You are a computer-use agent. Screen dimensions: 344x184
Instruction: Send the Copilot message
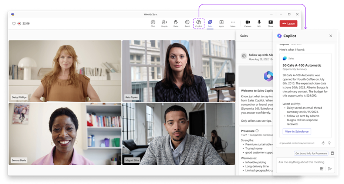tap(330, 169)
